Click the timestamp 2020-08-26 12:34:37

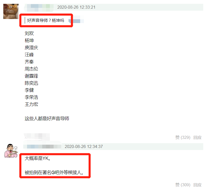point(84,146)
